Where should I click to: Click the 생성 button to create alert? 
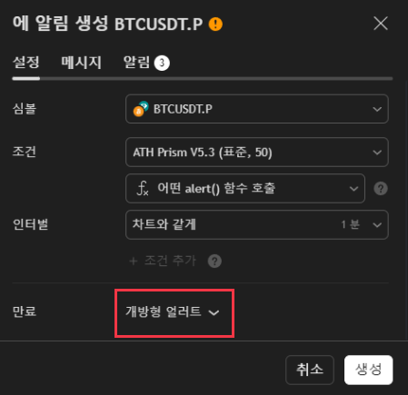pos(368,370)
